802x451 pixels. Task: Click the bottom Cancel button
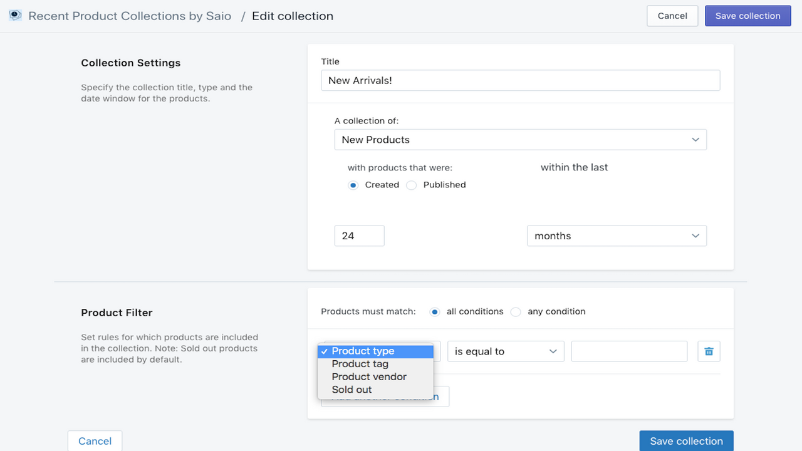(95, 441)
